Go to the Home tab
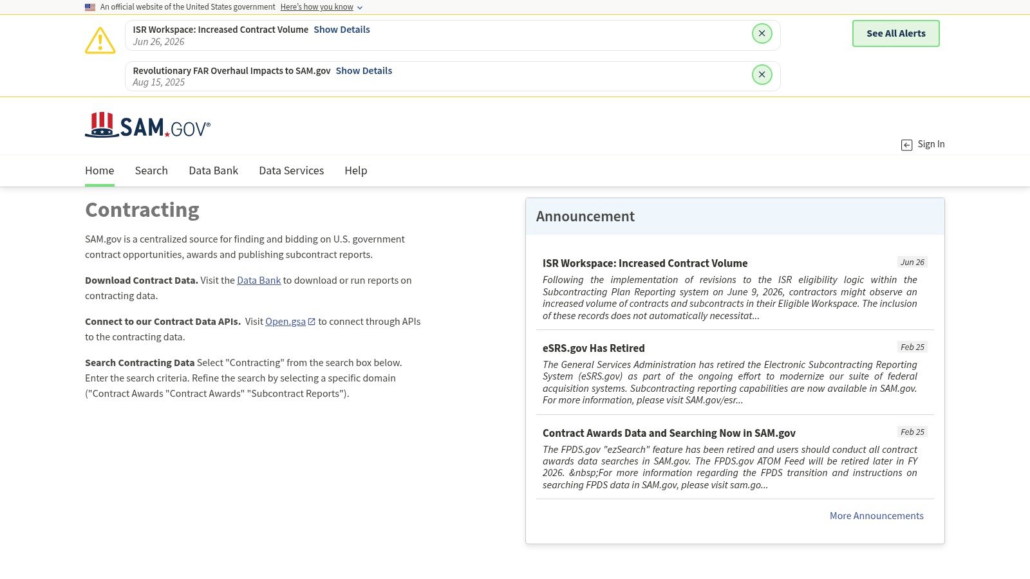Viewport: 1030px width, 579px height. point(100,170)
